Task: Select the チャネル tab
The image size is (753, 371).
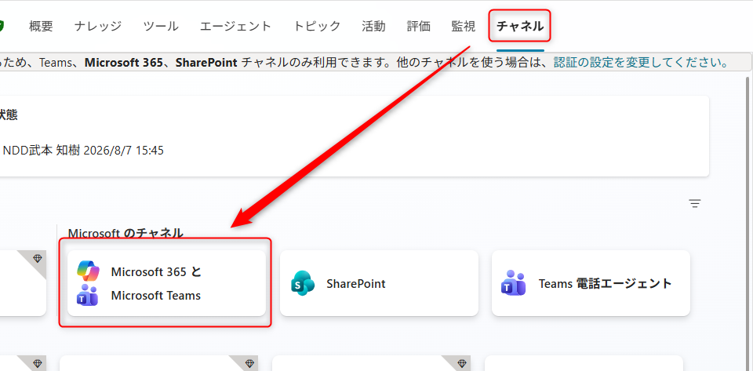Action: 520,27
